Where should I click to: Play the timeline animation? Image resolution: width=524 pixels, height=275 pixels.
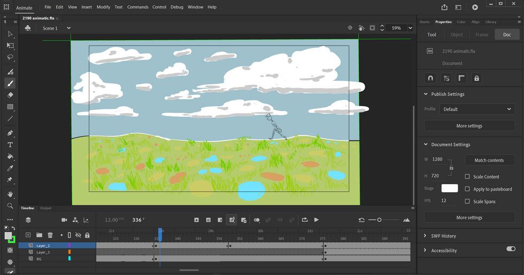coord(316,220)
